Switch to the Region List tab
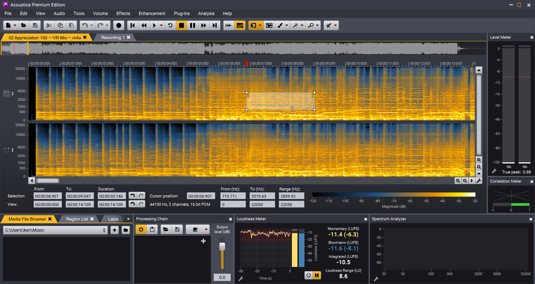Viewport: 535px width, 284px height. pos(77,219)
